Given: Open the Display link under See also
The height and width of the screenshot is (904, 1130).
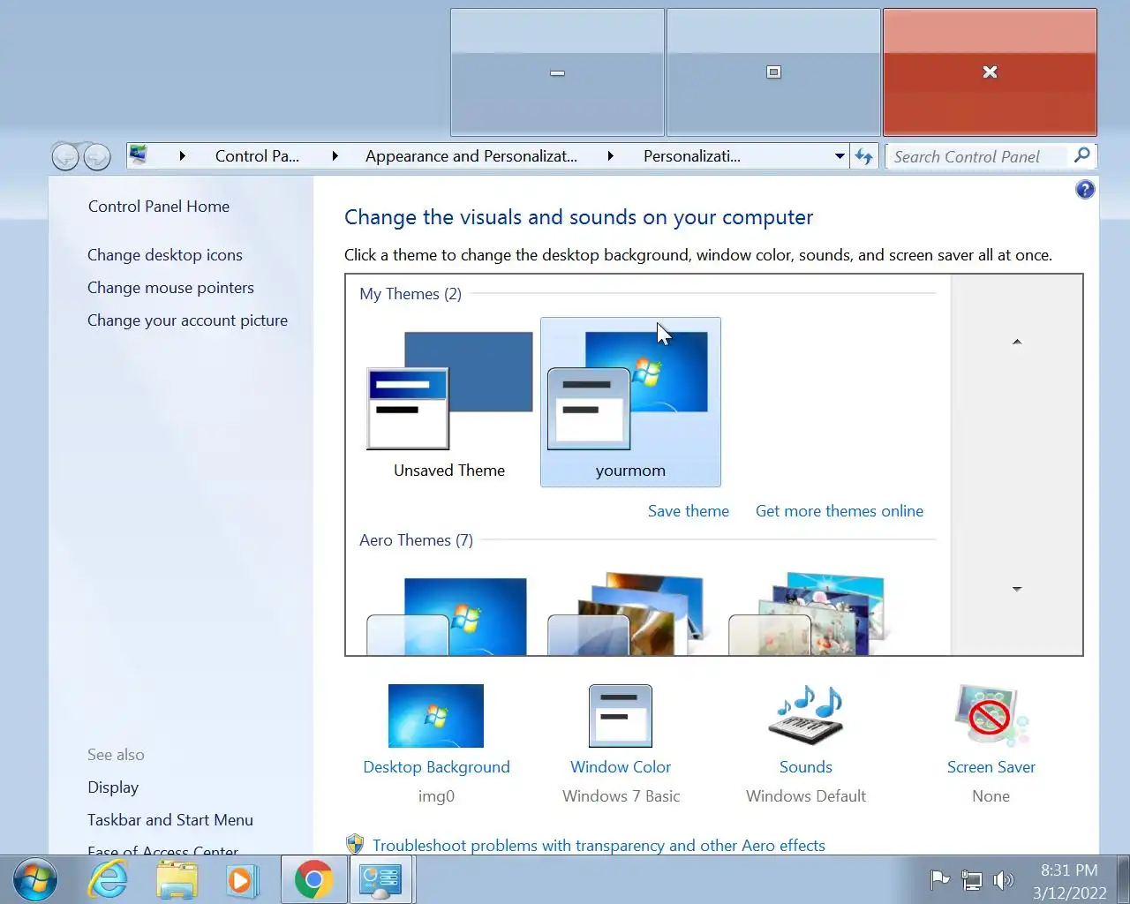Looking at the screenshot, I should click(x=113, y=787).
